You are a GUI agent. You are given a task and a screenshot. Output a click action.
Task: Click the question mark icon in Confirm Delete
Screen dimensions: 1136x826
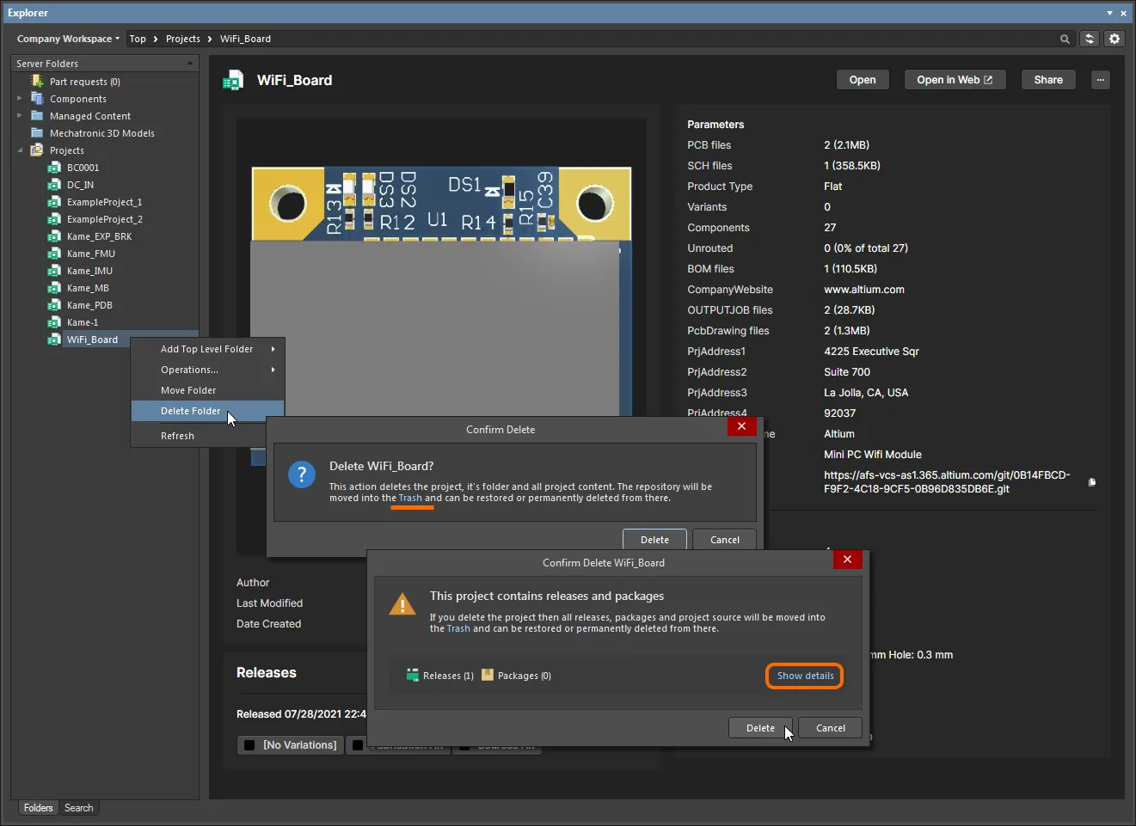[x=302, y=474]
